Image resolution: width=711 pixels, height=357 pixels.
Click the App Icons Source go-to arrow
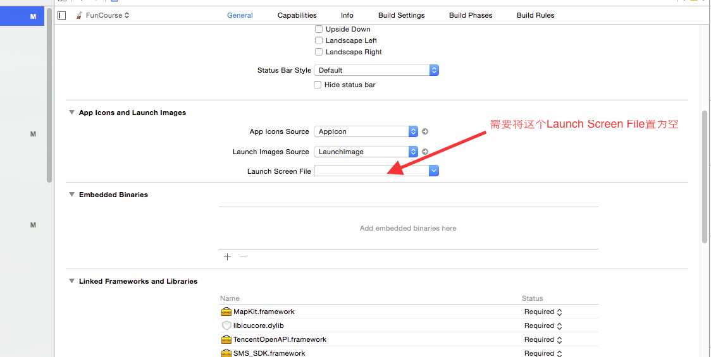pos(425,131)
